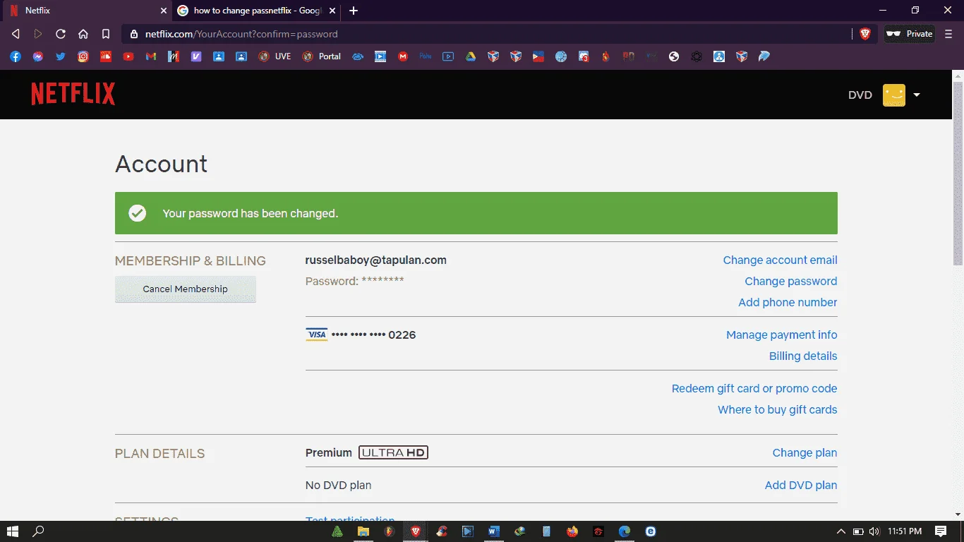This screenshot has width=964, height=542.
Task: Click the Visa card ending 0226
Action: click(x=361, y=335)
